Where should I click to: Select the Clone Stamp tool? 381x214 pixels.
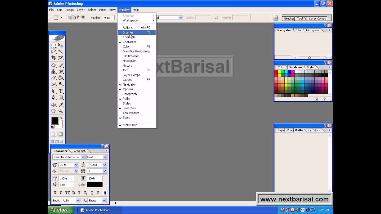54,72
